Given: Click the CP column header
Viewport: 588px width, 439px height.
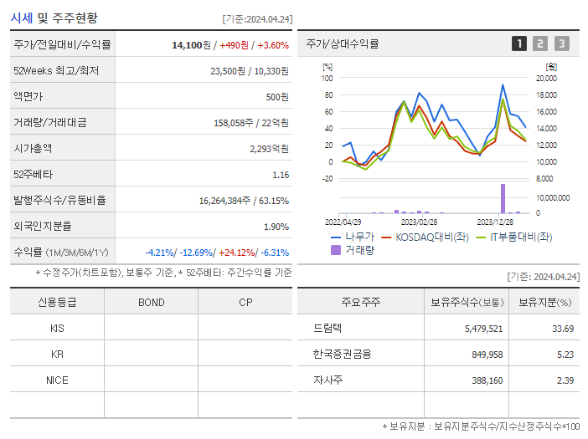Looking at the screenshot, I should (x=245, y=303).
